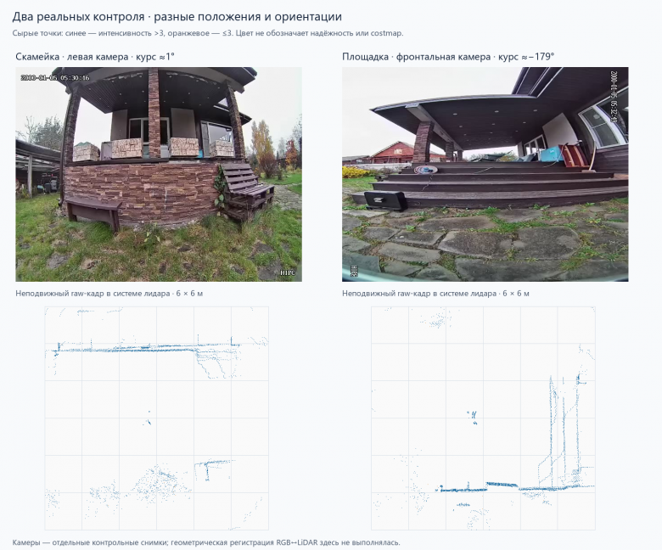Select the label 'Скамейка · левая камера · курс ≈1°'
Viewport: 662px width, 550px height.
tap(95, 57)
